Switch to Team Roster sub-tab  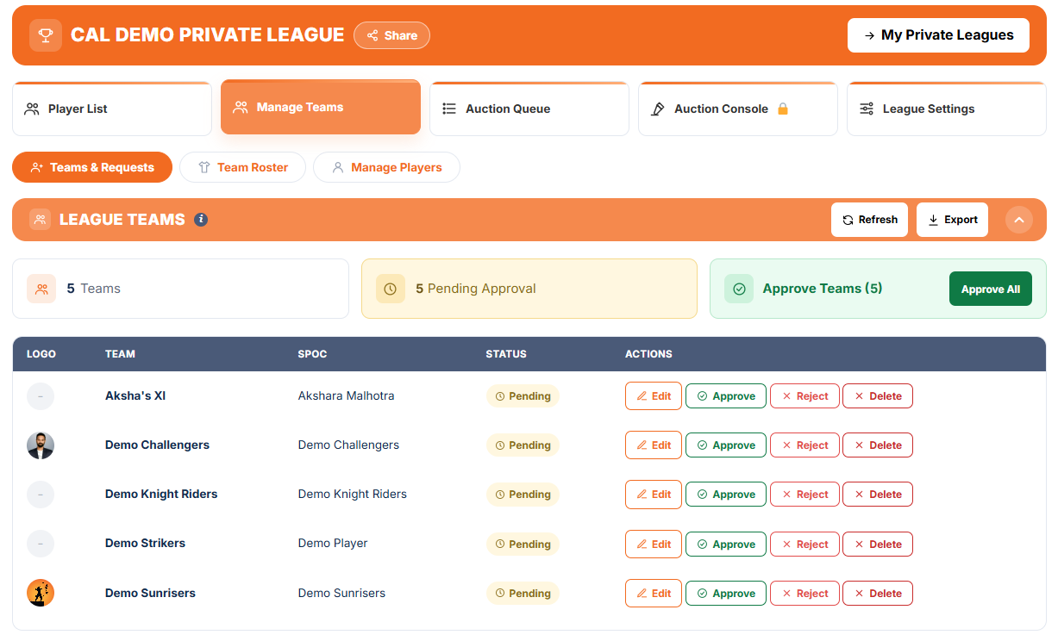click(242, 167)
